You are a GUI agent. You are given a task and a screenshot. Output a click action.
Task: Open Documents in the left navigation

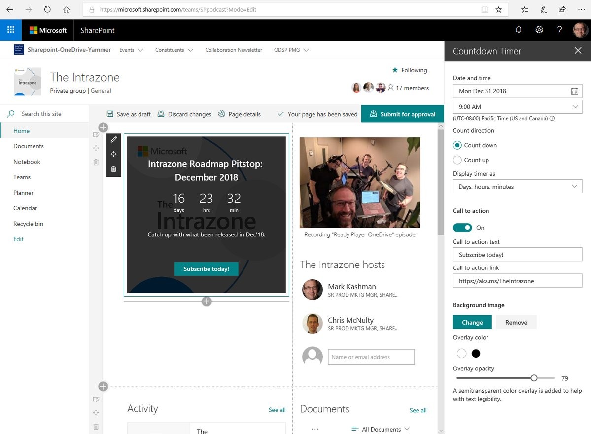click(x=29, y=146)
